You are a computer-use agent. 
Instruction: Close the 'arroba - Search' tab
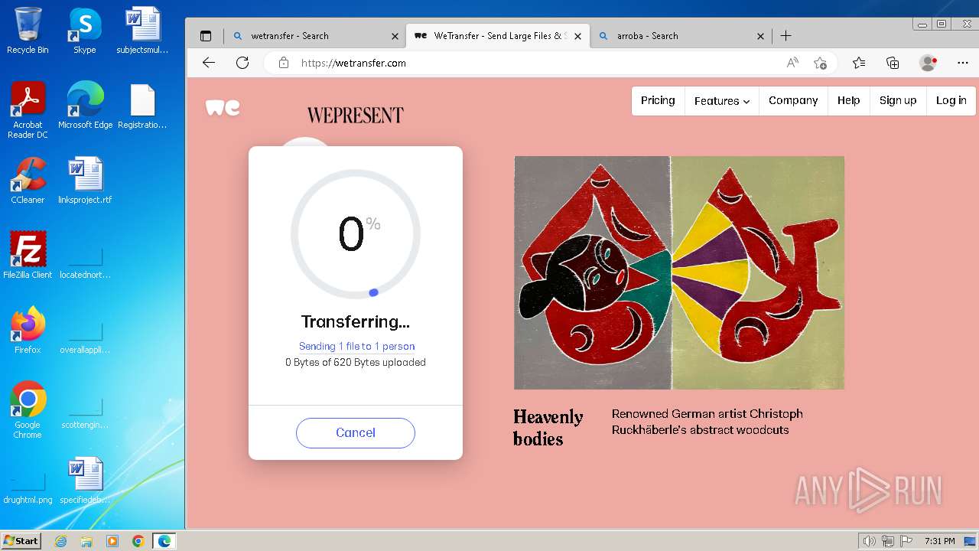click(x=760, y=36)
